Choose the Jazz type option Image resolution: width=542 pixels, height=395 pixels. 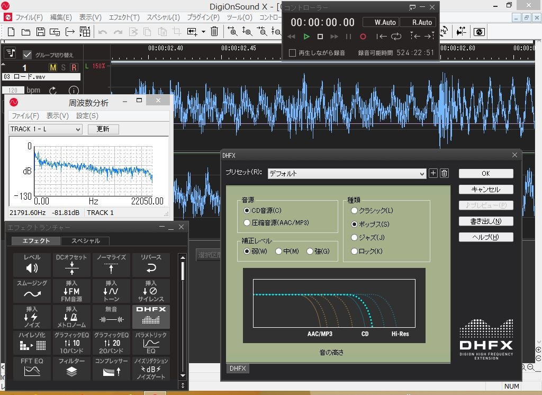pos(355,238)
